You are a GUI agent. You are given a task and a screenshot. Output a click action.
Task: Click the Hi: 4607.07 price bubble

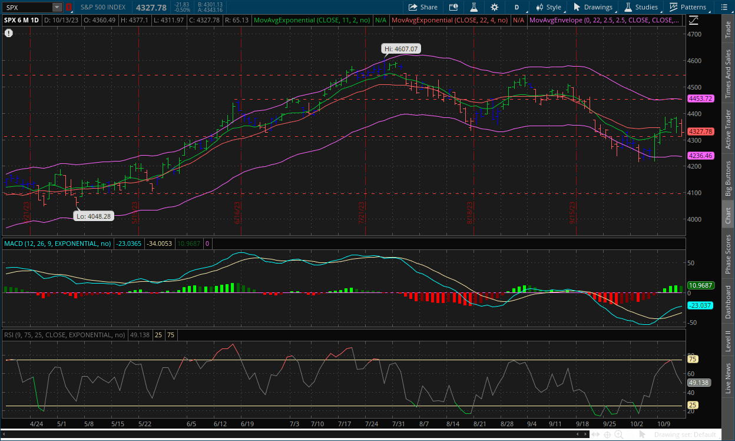401,49
